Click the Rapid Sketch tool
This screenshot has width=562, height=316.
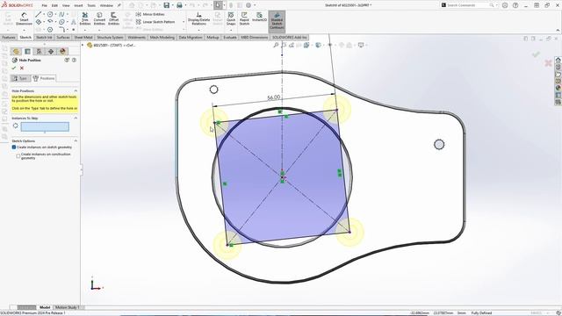tap(244, 18)
